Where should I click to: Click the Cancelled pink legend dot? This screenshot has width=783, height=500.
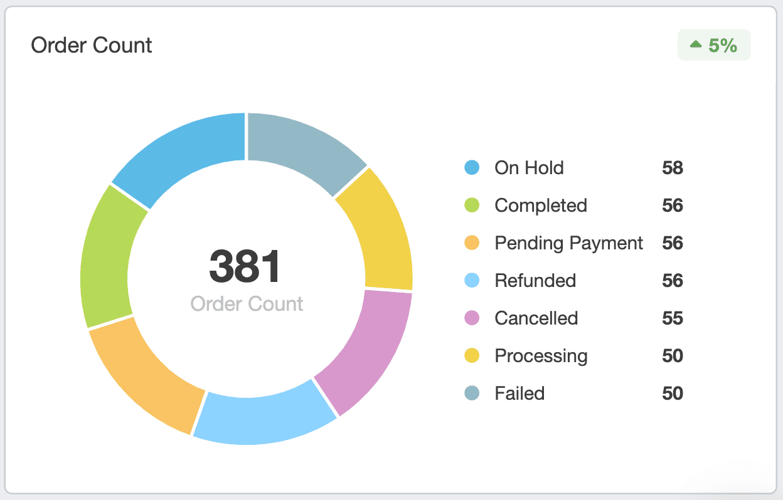[x=472, y=318]
